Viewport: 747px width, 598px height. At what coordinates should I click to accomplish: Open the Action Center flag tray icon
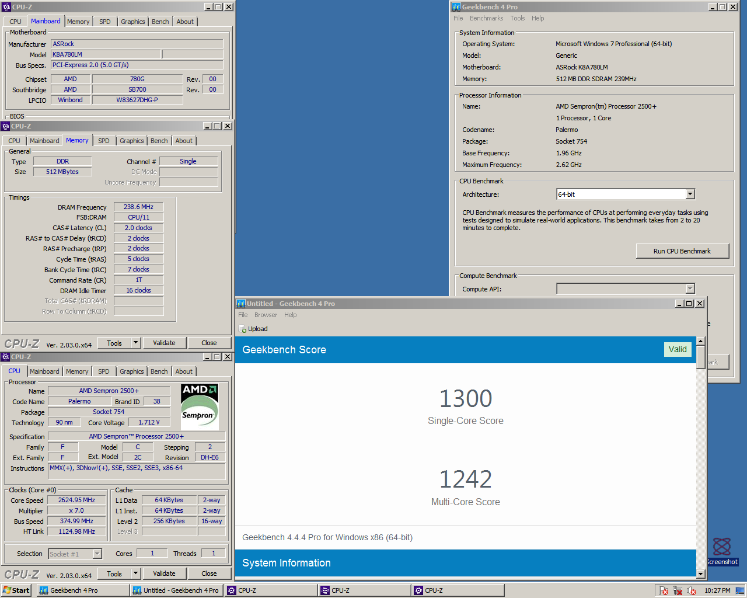click(x=664, y=590)
